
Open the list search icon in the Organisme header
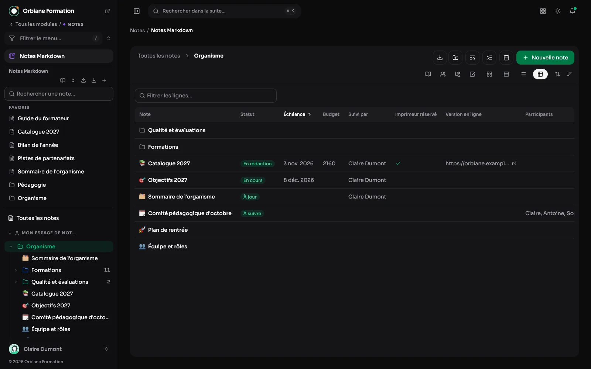(472, 58)
